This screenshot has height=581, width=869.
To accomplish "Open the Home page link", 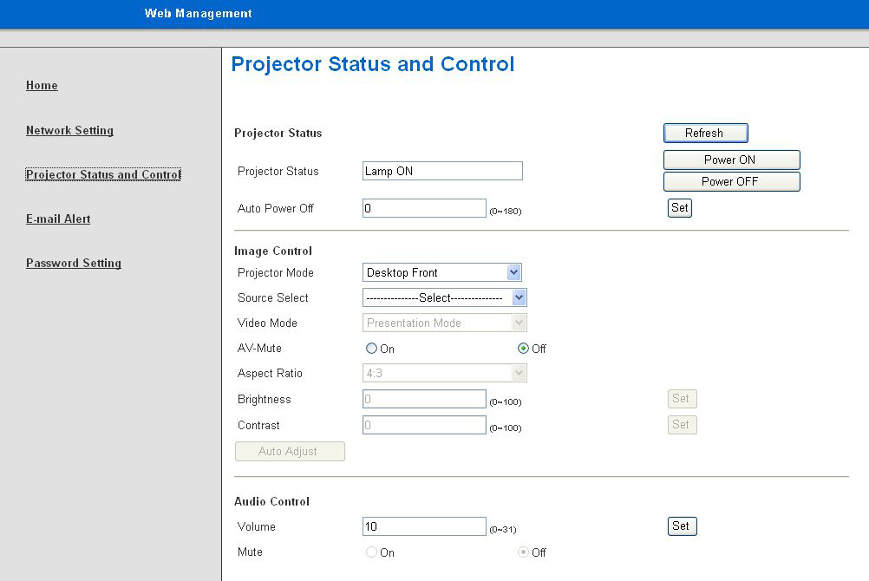I will point(42,85).
